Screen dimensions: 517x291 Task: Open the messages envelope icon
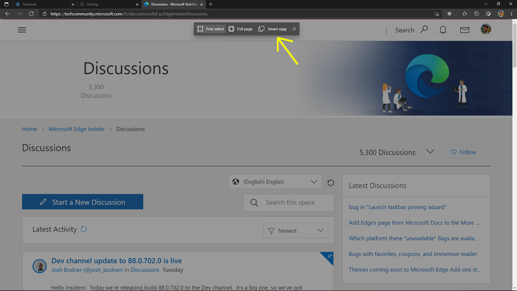pyautogui.click(x=465, y=30)
